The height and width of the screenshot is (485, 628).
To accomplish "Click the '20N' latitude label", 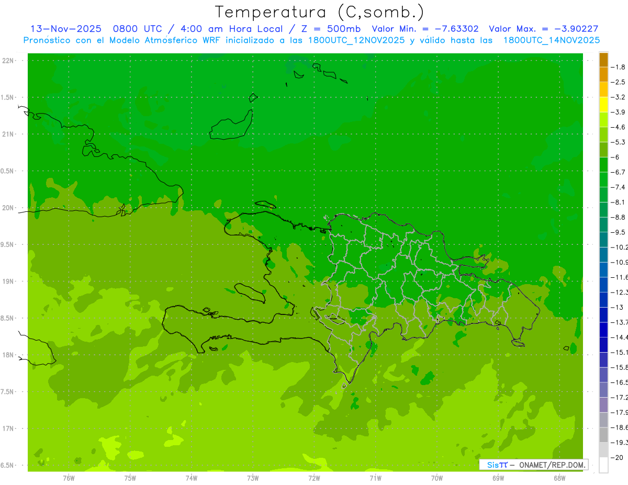I will (x=8, y=208).
